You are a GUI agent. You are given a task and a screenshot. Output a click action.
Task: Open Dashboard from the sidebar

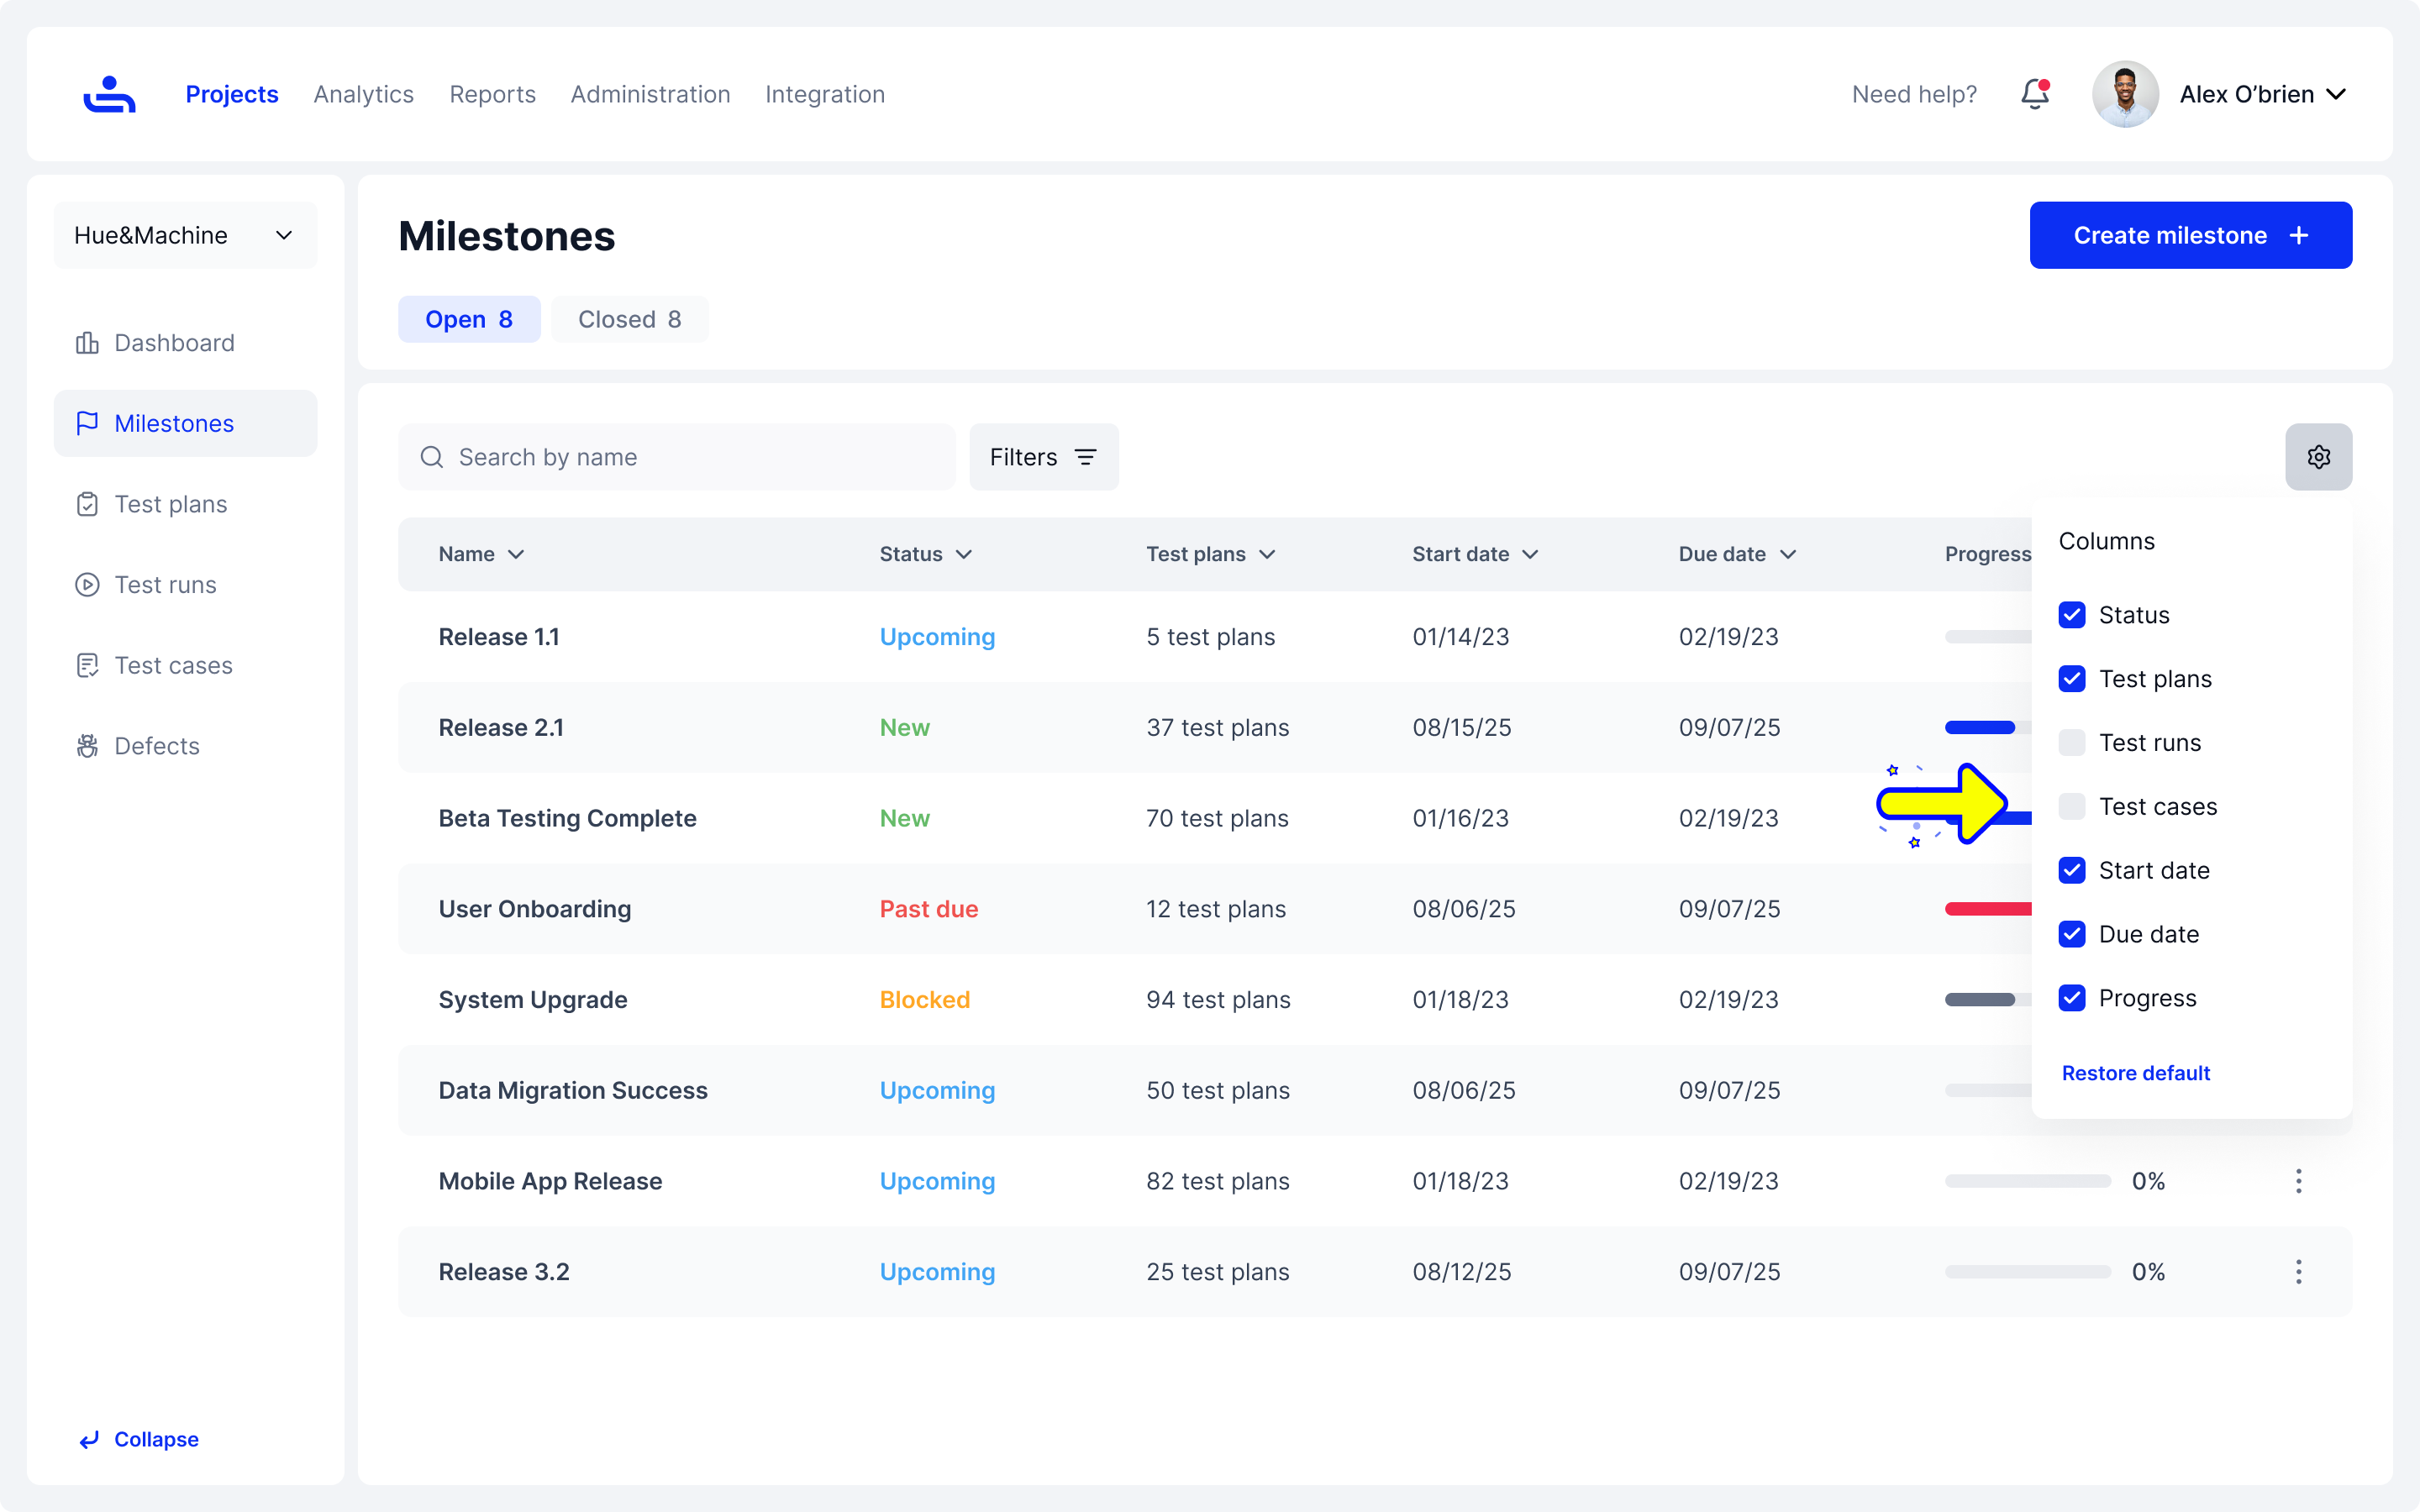point(174,343)
